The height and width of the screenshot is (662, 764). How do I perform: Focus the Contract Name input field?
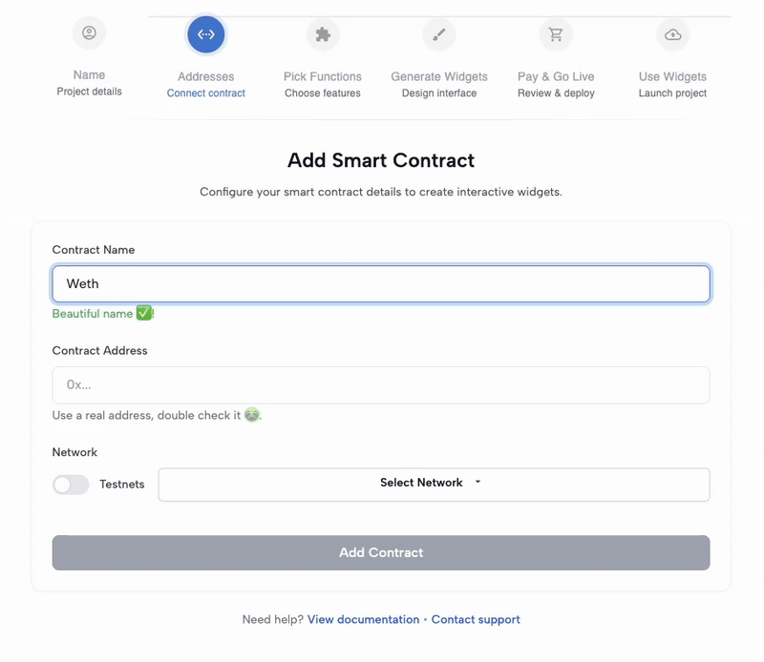coord(381,284)
